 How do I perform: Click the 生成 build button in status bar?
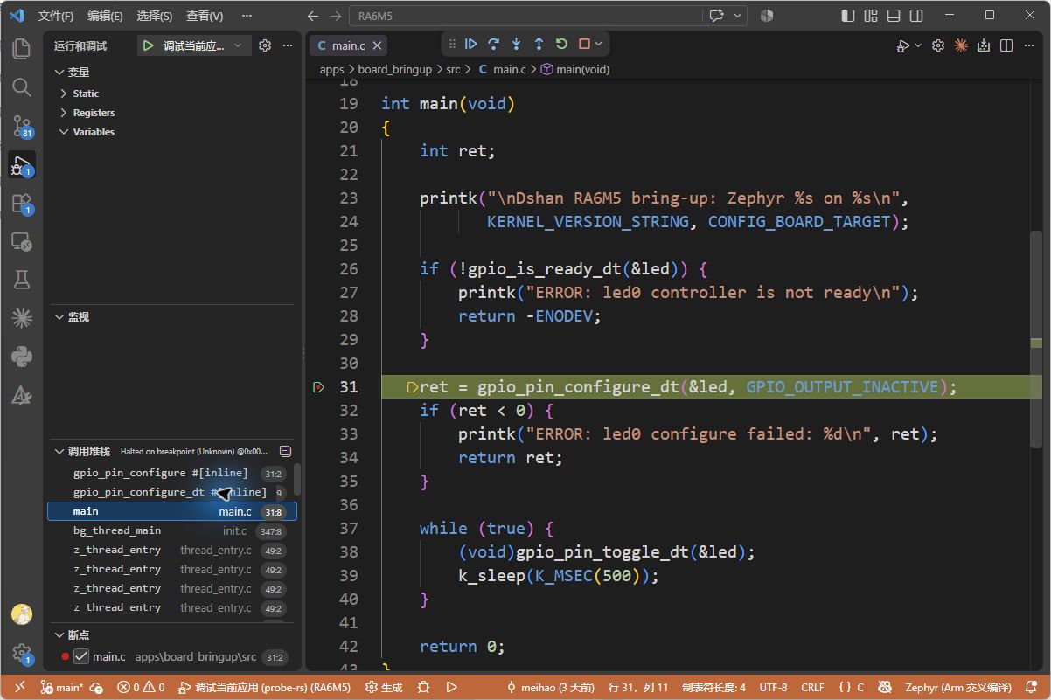[x=384, y=687]
